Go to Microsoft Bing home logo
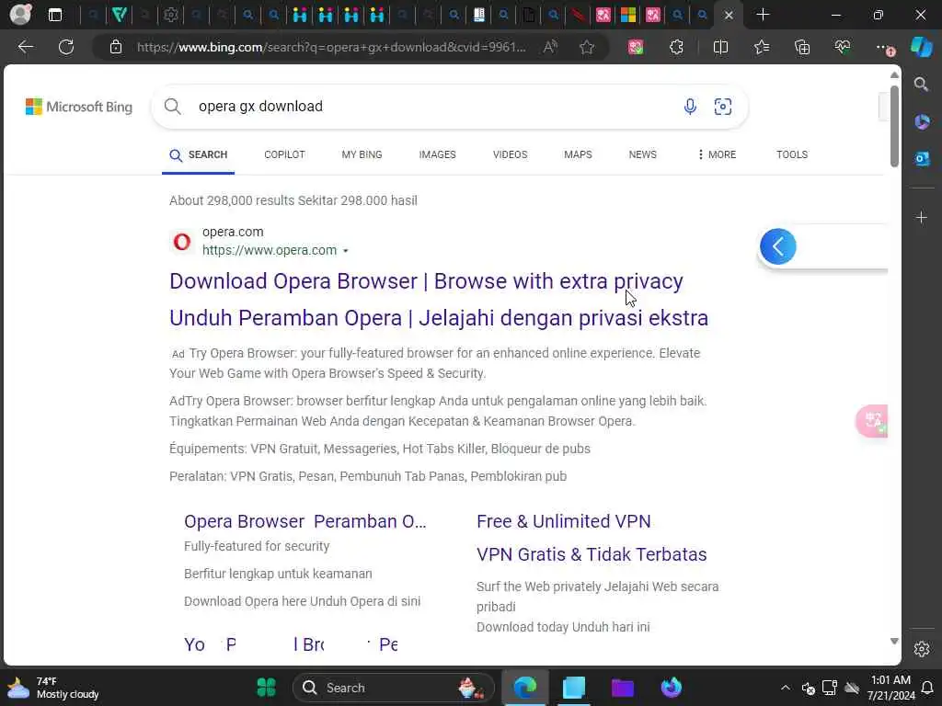The width and height of the screenshot is (942, 706). 79,107
